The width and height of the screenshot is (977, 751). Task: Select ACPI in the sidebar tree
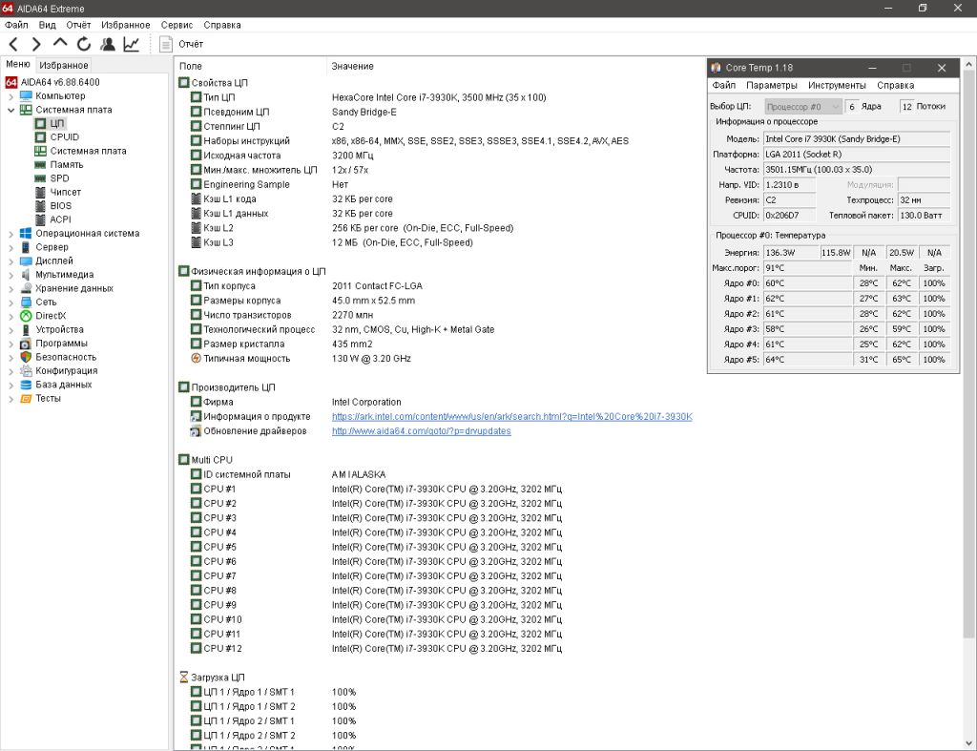point(61,219)
